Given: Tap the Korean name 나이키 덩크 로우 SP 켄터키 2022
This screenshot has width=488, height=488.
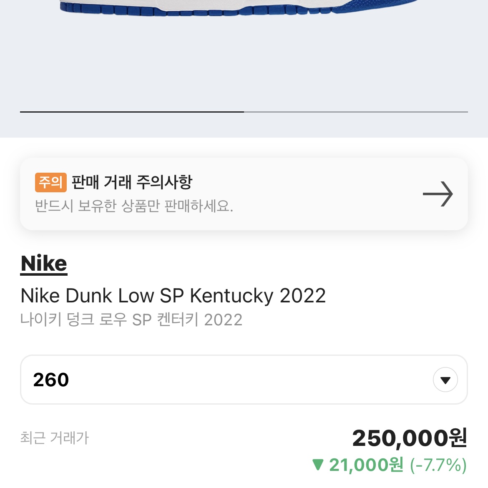Looking at the screenshot, I should click(131, 320).
